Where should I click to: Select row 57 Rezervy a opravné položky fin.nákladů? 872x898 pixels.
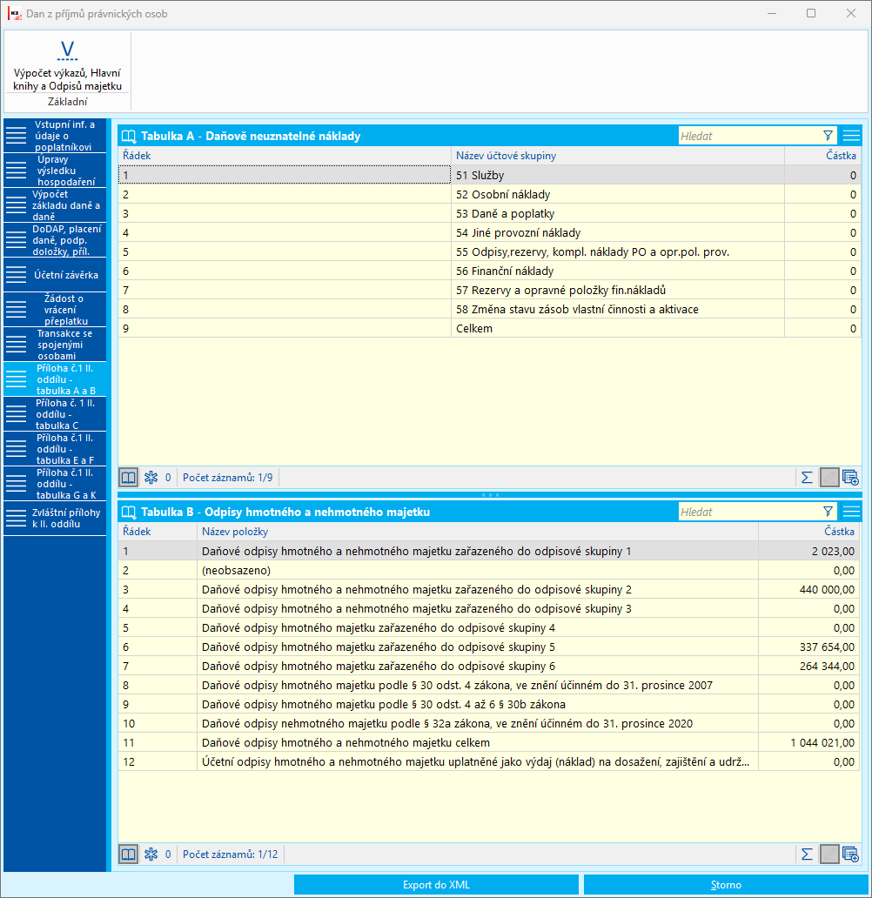coord(489,291)
